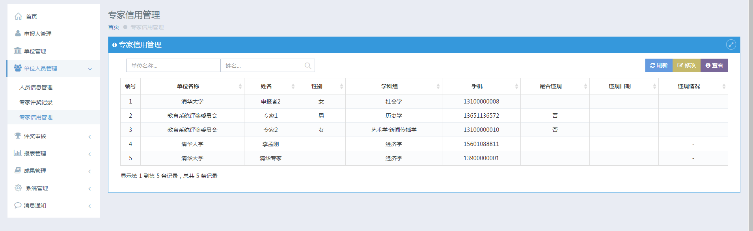The image size is (753, 231).
Task: Click phone number 13651136572
Action: (481, 116)
